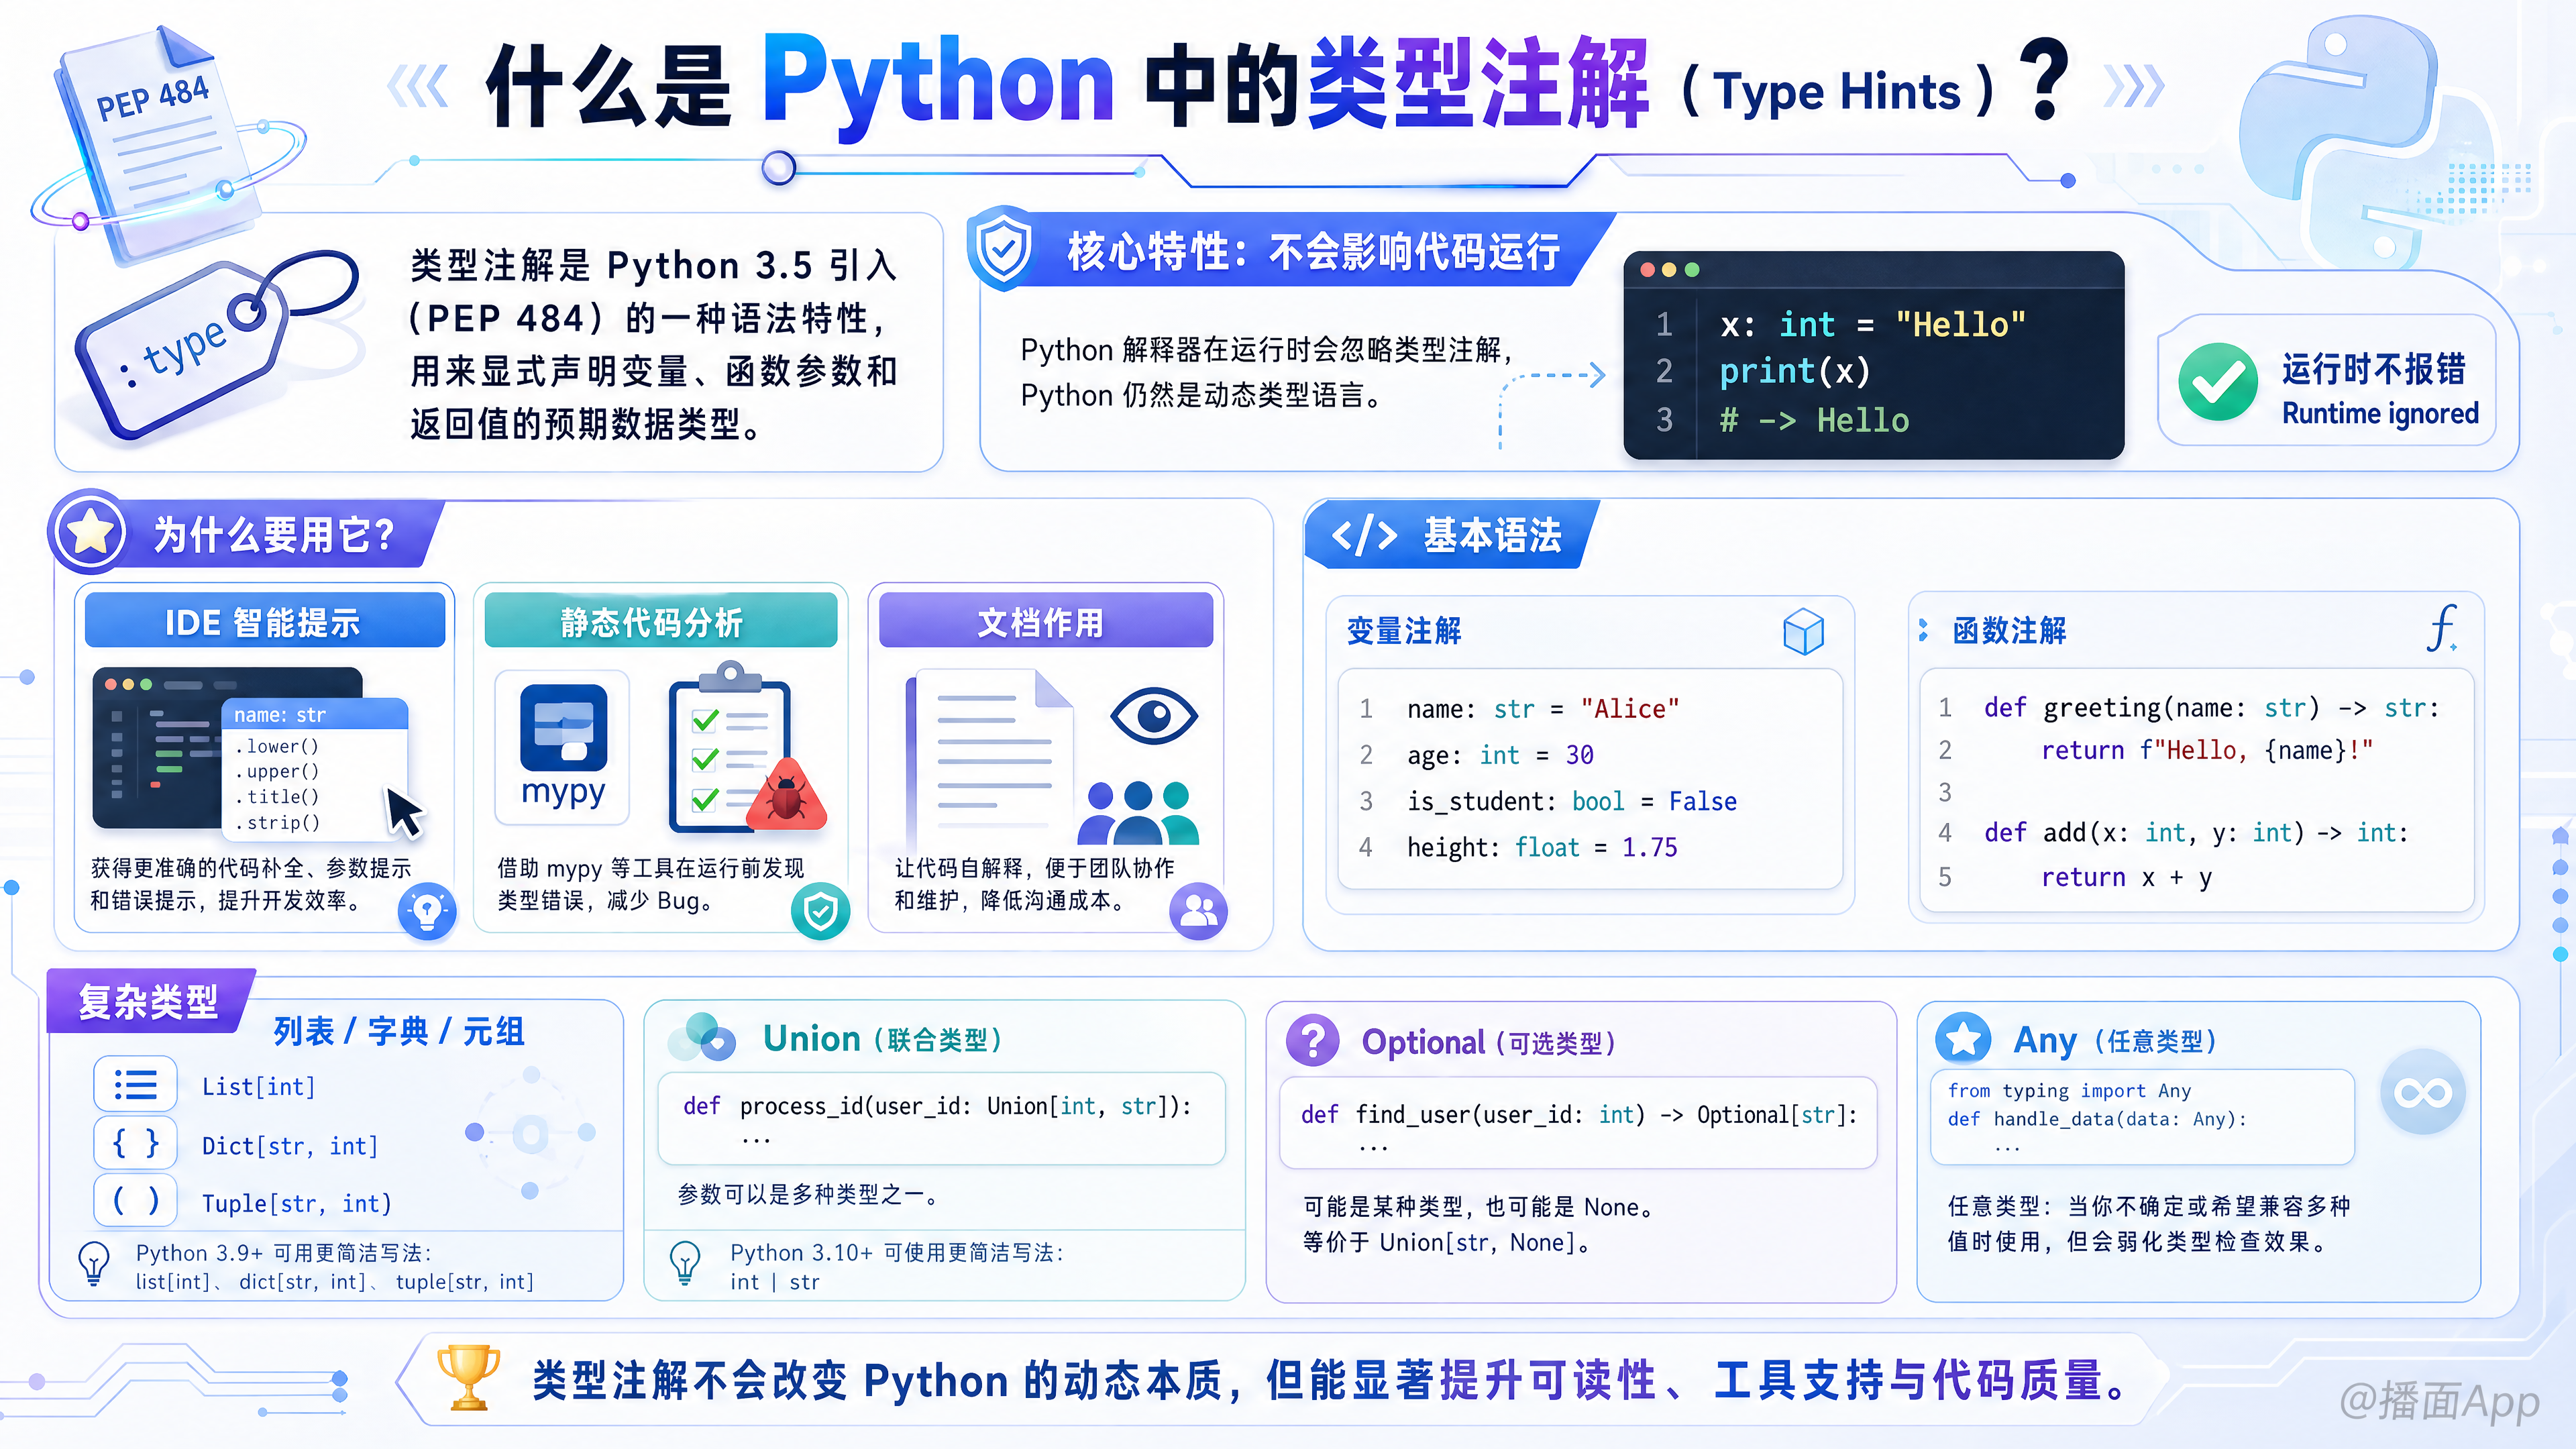The height and width of the screenshot is (1449, 2576).
Task: Click the green check circle next to 运行时不报错
Action: click(2218, 382)
